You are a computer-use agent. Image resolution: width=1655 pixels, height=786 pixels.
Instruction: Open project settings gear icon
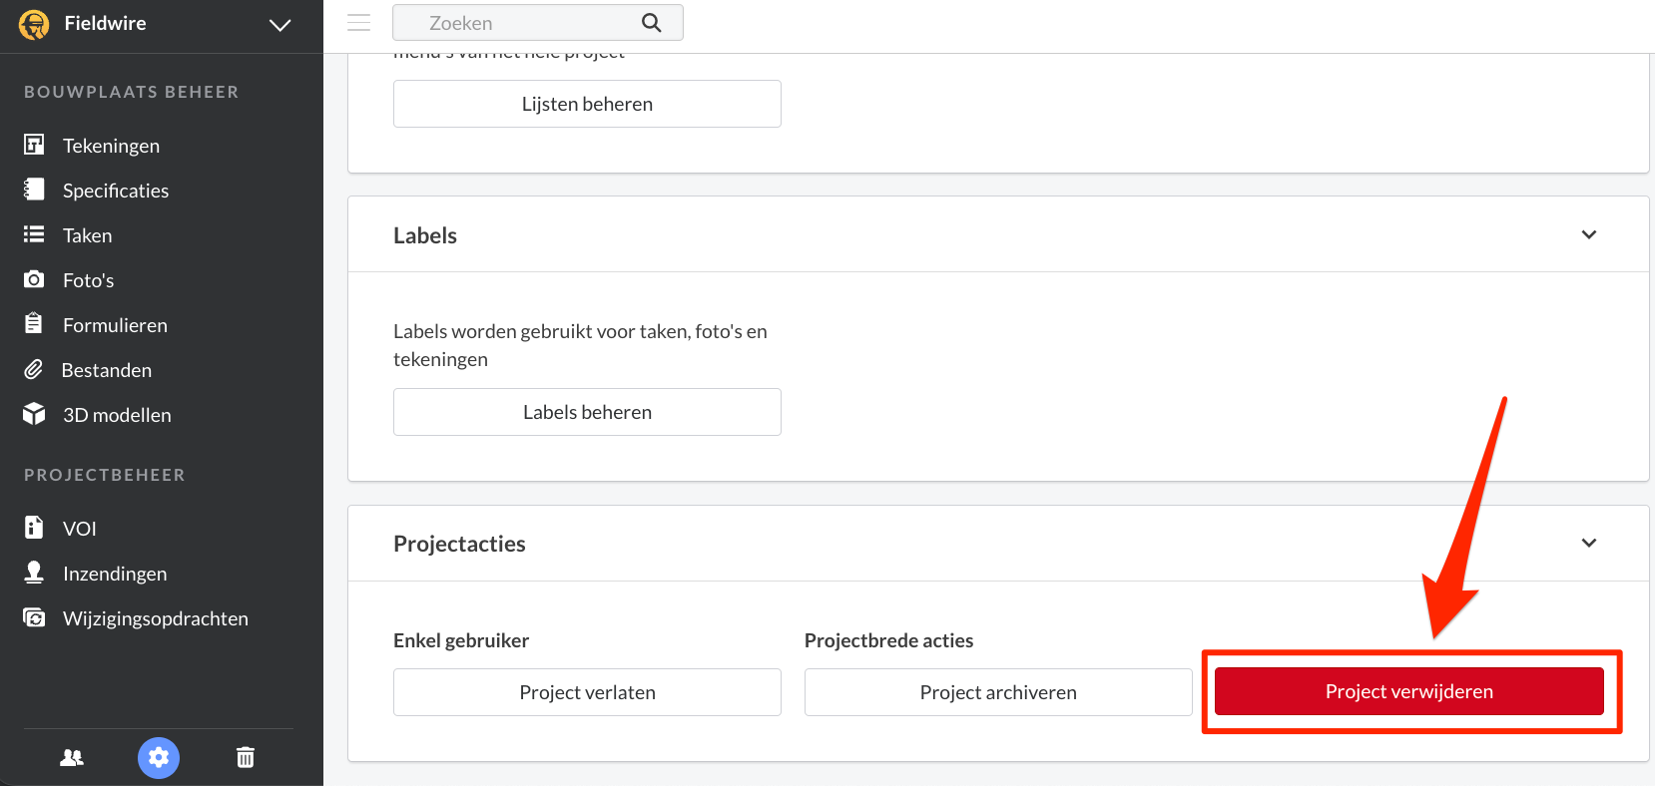[159, 758]
